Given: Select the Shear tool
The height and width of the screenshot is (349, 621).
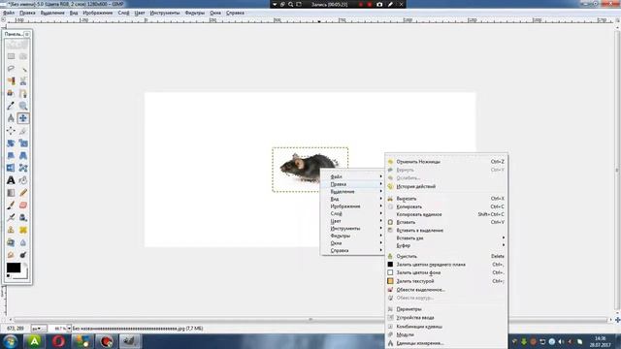Looking at the screenshot, I should coord(11,155).
